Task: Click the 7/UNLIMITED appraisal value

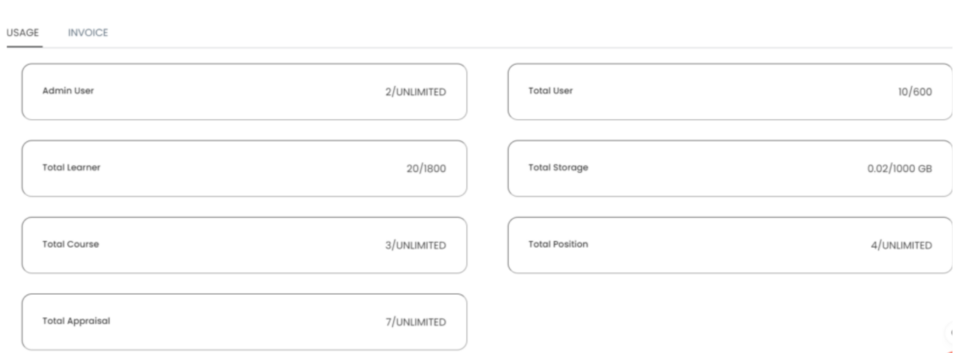Action: [x=415, y=322]
